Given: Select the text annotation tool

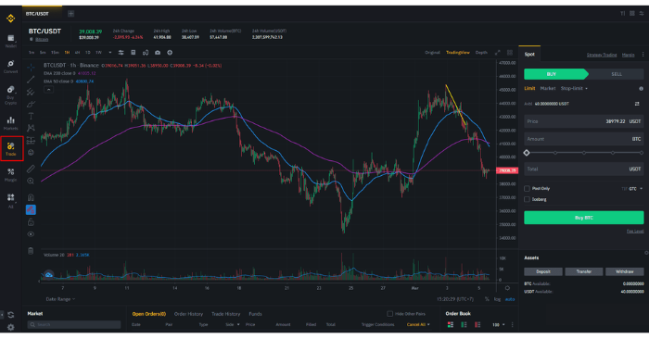Looking at the screenshot, I should pos(31,116).
